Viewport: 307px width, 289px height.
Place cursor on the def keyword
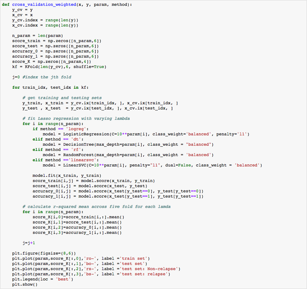(x=6, y=5)
